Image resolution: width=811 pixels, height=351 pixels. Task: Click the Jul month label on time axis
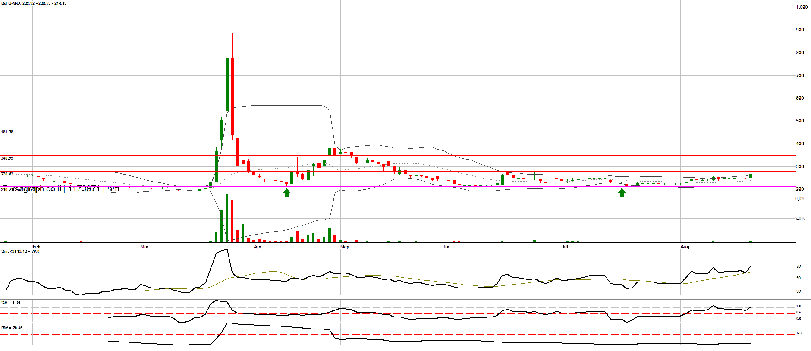pyautogui.click(x=565, y=247)
